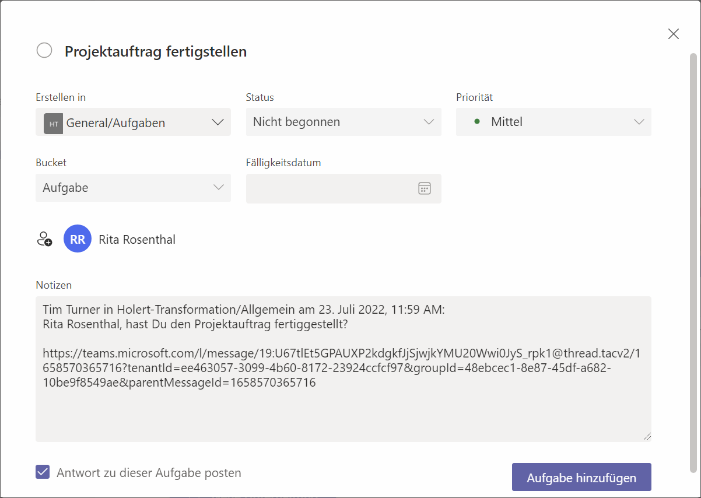Edit the title Projektauftrag fertigstellen
Screen dimensions: 701x498
coord(156,51)
